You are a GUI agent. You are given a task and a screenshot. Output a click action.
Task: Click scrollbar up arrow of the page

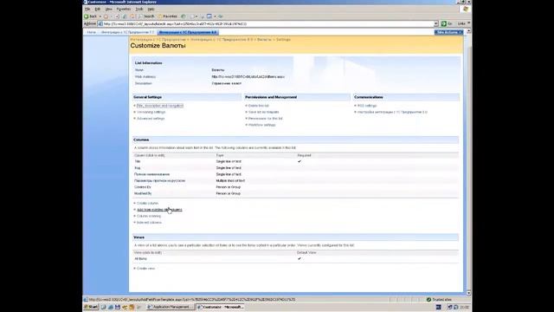coord(469,31)
